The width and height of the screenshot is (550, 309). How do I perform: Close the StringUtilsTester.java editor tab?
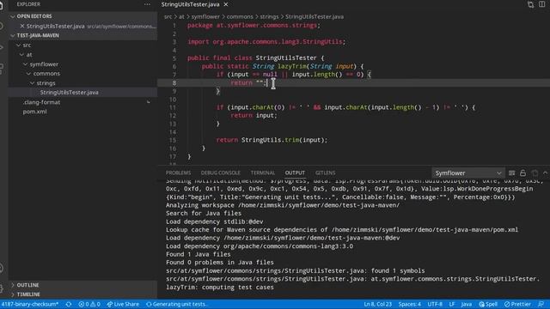tap(226, 4)
